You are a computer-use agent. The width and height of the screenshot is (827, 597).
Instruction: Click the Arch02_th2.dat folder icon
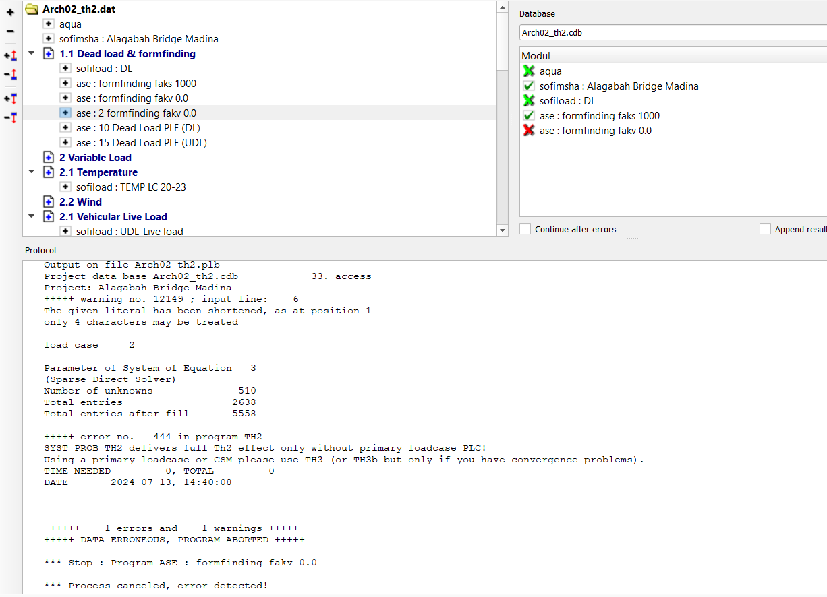tap(32, 9)
